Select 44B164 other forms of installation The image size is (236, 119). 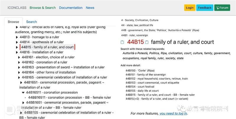coord(49,72)
